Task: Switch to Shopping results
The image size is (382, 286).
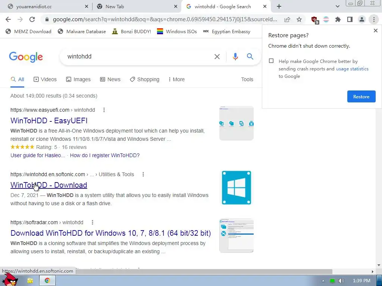Action: coord(144,80)
